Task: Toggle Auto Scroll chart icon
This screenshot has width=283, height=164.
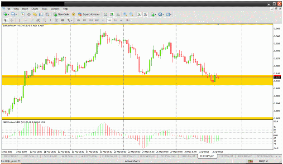Action: pyautogui.click(x=139, y=14)
